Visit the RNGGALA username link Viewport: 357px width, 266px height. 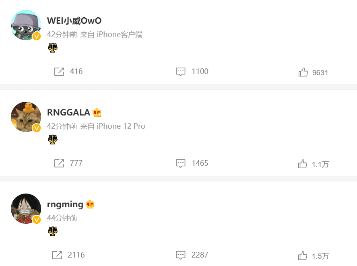pyautogui.click(x=68, y=113)
